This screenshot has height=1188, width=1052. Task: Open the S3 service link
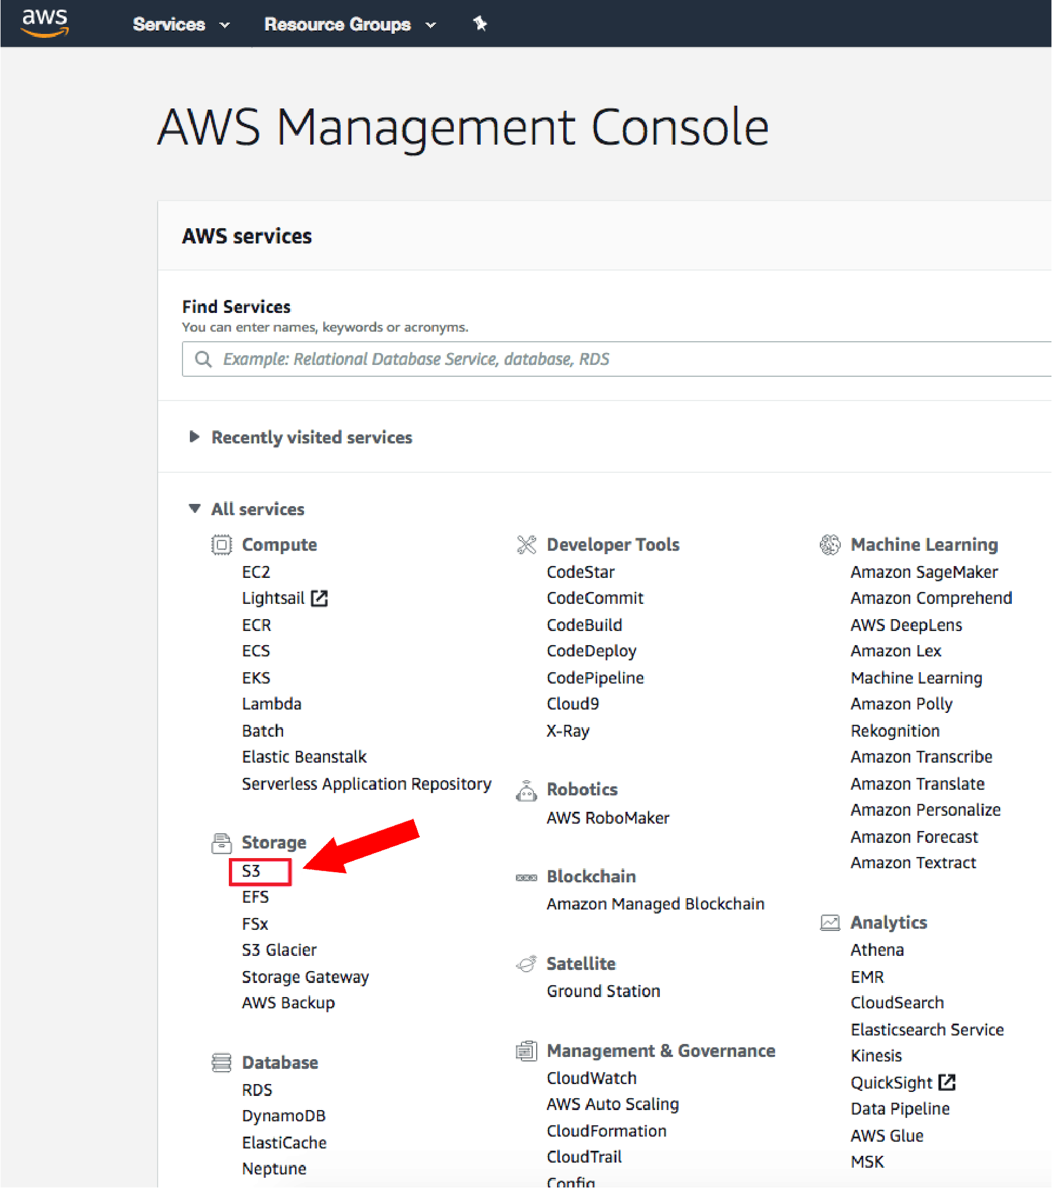coord(250,871)
